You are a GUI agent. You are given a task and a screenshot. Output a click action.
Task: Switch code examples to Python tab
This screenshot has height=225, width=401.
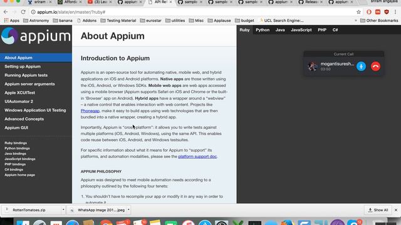pyautogui.click(x=263, y=30)
